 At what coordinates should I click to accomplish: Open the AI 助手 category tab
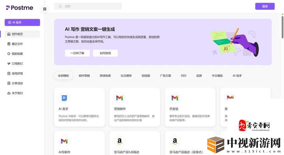point(237,76)
